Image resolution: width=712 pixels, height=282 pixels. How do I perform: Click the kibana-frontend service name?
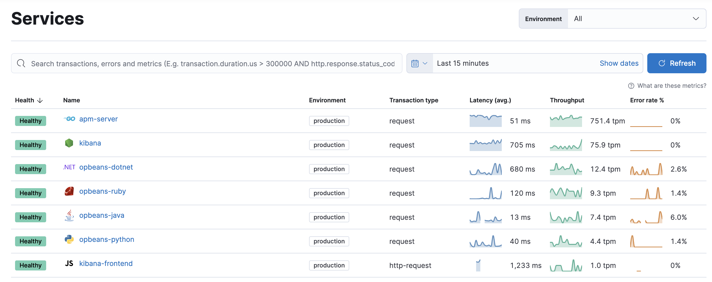(105, 263)
